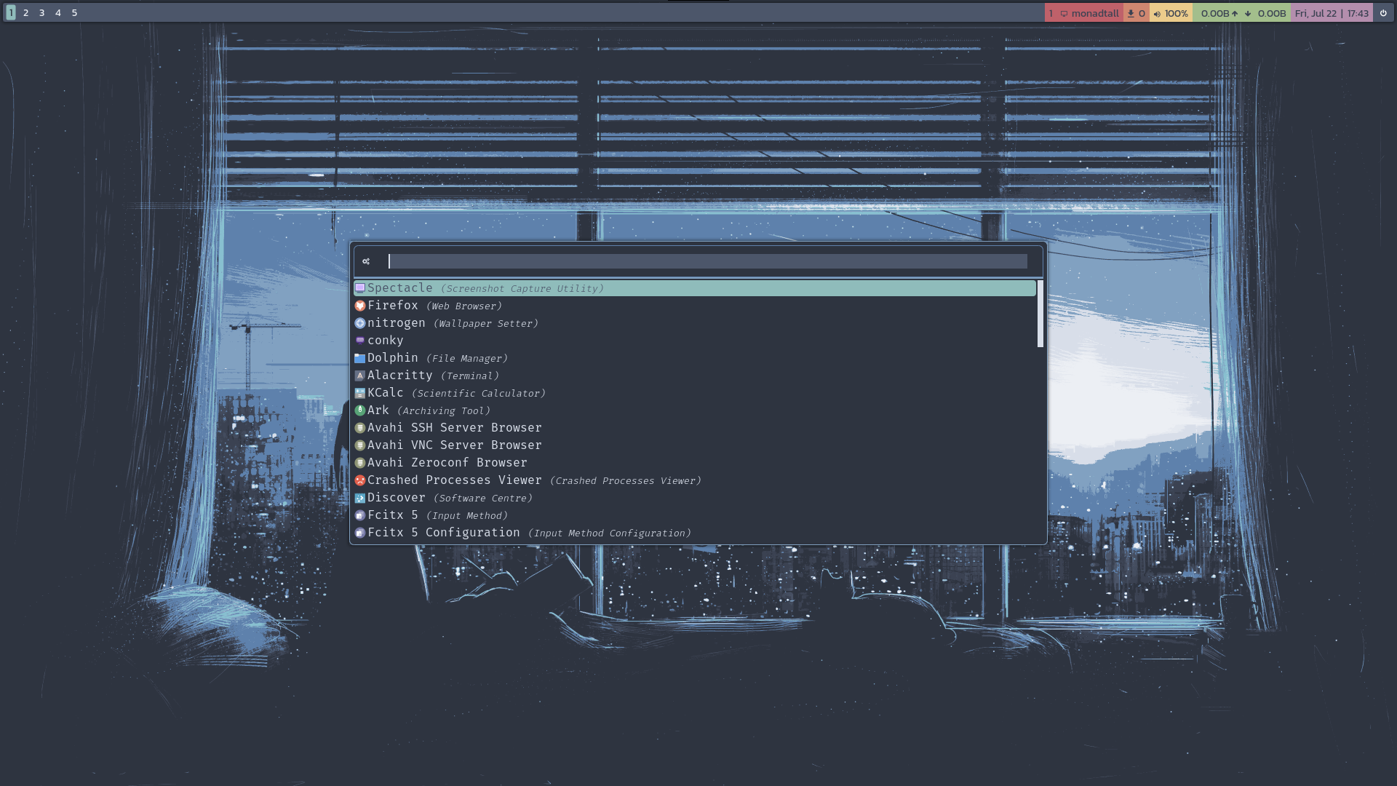Focus the launcher search input field

pyautogui.click(x=707, y=261)
